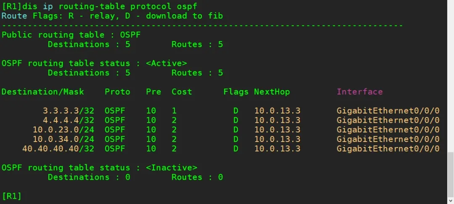Click the 3.3.3.3/32 destination entry
This screenshot has width=454, height=204.
pos(69,111)
